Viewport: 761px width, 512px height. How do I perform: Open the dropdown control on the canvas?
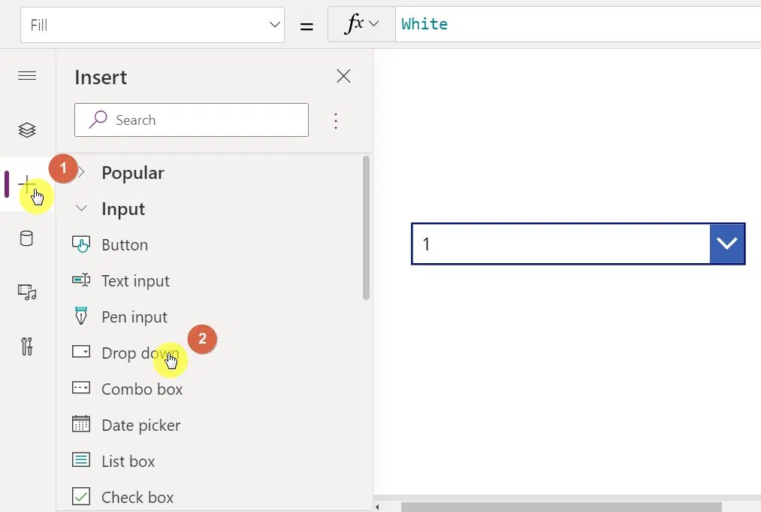726,243
